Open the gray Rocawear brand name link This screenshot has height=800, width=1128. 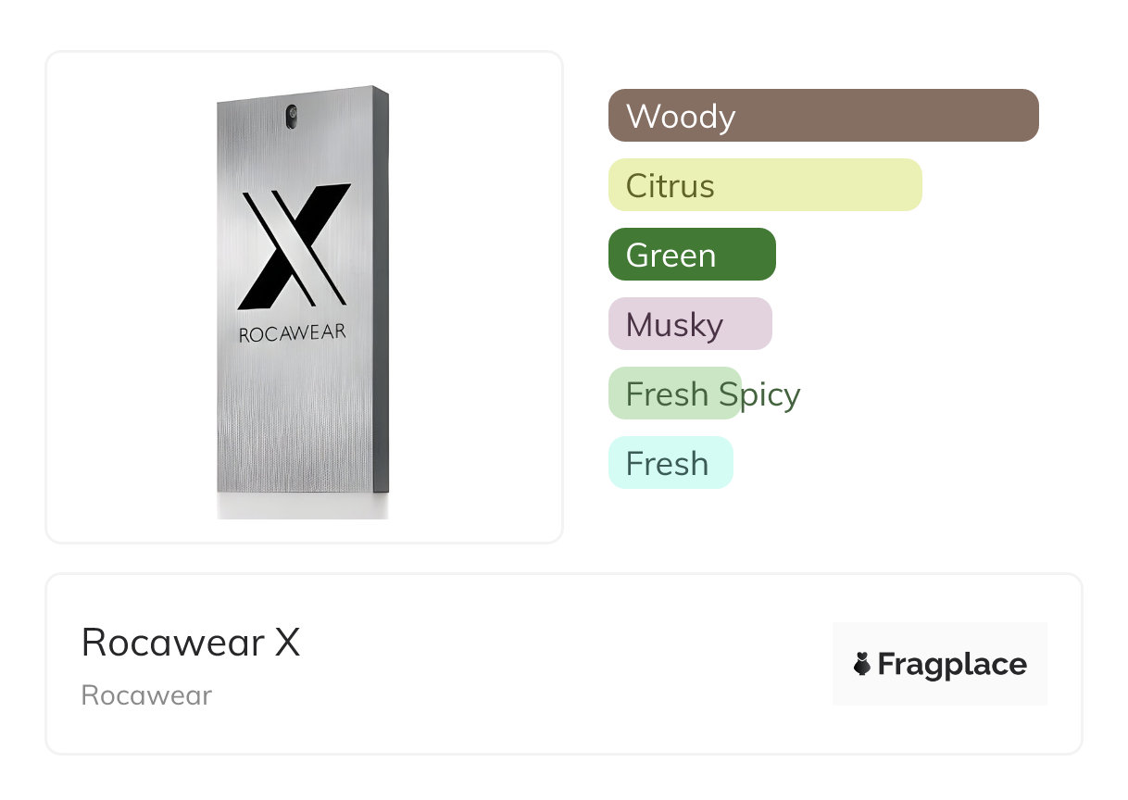(x=146, y=695)
